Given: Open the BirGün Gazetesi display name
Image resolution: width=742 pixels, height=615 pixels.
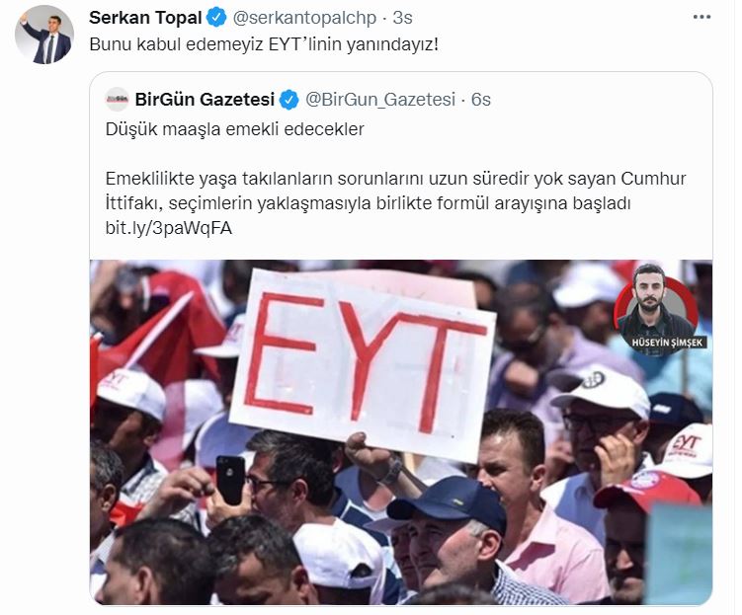Looking at the screenshot, I should [x=205, y=100].
